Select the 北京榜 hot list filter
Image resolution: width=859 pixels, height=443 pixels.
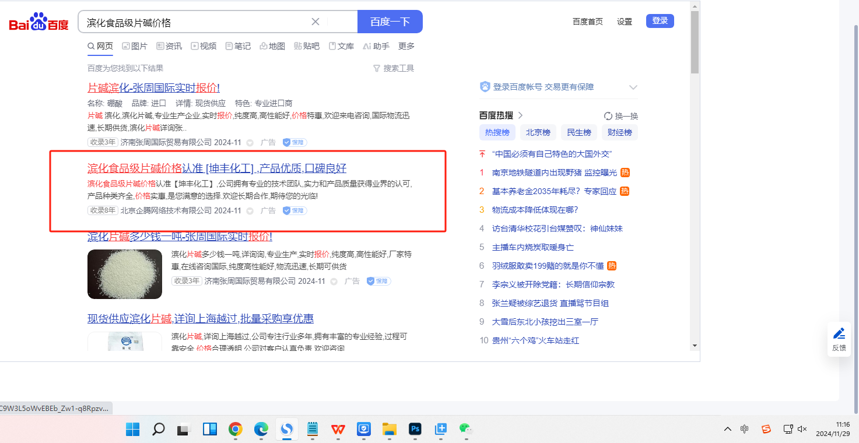pyautogui.click(x=538, y=132)
